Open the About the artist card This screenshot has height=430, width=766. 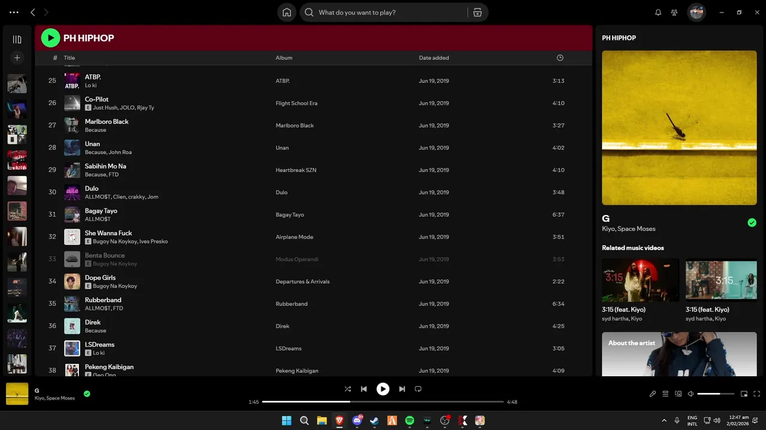(x=679, y=354)
